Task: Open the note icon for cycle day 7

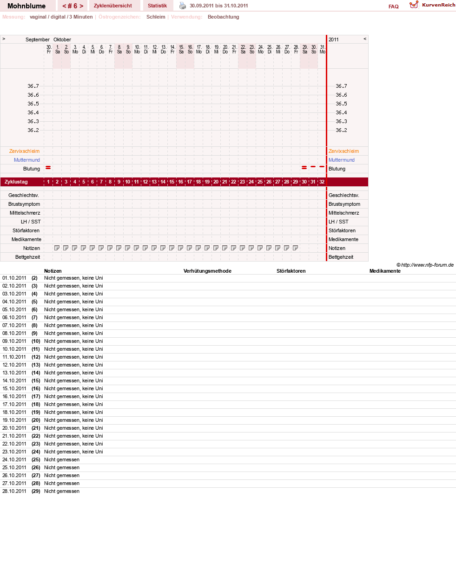Action: tap(101, 248)
